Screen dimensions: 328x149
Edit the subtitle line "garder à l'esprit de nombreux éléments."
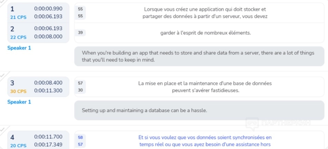pos(206,33)
